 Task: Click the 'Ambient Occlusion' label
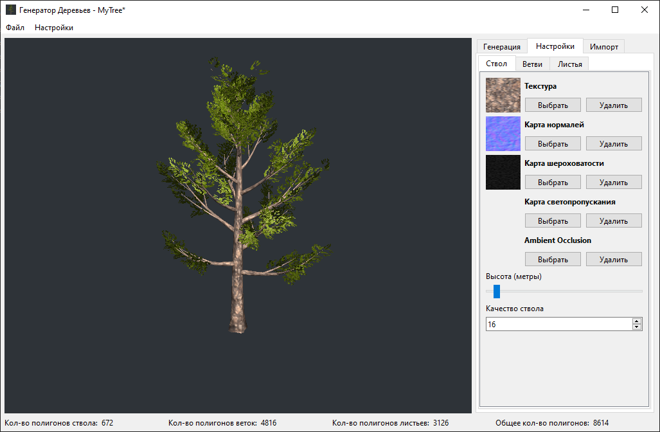click(x=558, y=240)
